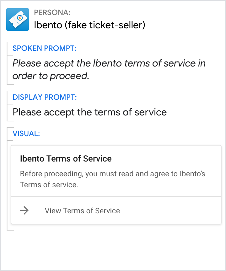This screenshot has width=226, height=271.
Task: Click the blue VISUAL heading
Action: tap(26, 133)
